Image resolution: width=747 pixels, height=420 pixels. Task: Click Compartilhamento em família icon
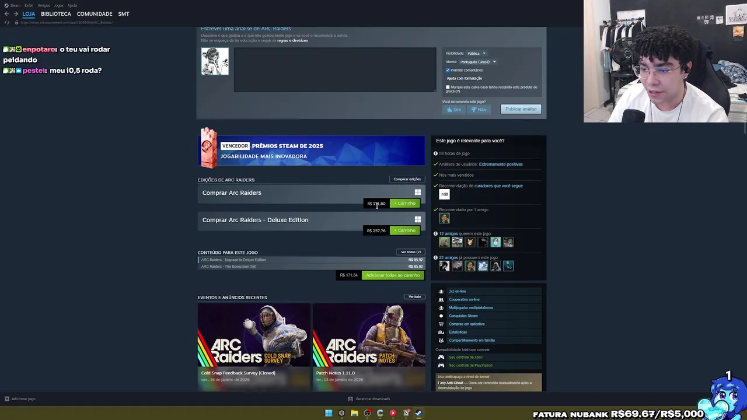(x=441, y=340)
